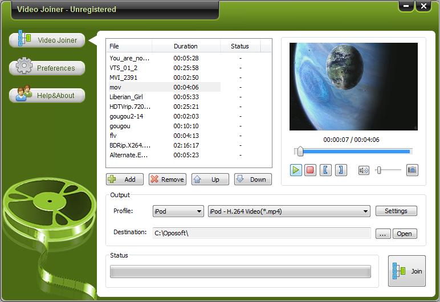
Task: Open output Settings
Action: [x=396, y=211]
